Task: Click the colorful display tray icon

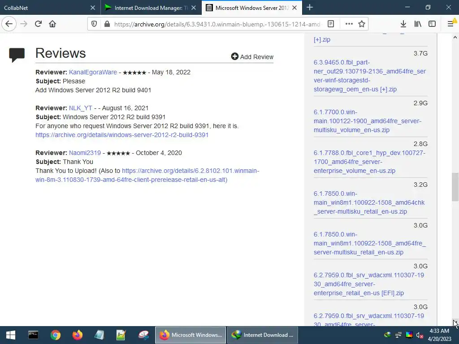Action: click(409, 335)
